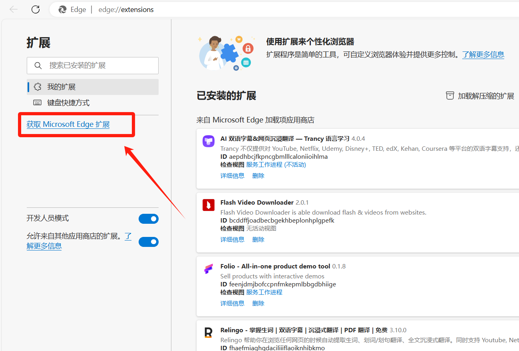Open 服务工作进程 link for Folio

(x=264, y=292)
